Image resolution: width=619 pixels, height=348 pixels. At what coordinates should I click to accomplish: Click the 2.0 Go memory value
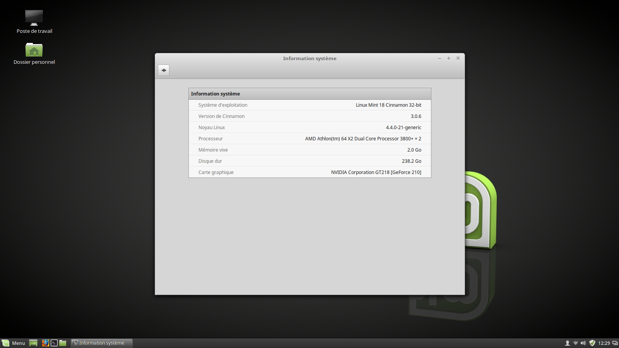[x=414, y=150]
